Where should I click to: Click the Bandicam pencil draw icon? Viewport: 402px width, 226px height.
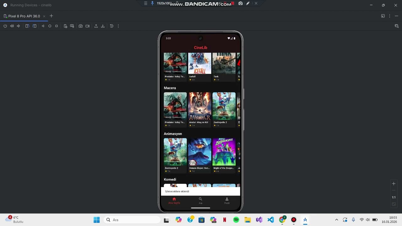(248, 3)
